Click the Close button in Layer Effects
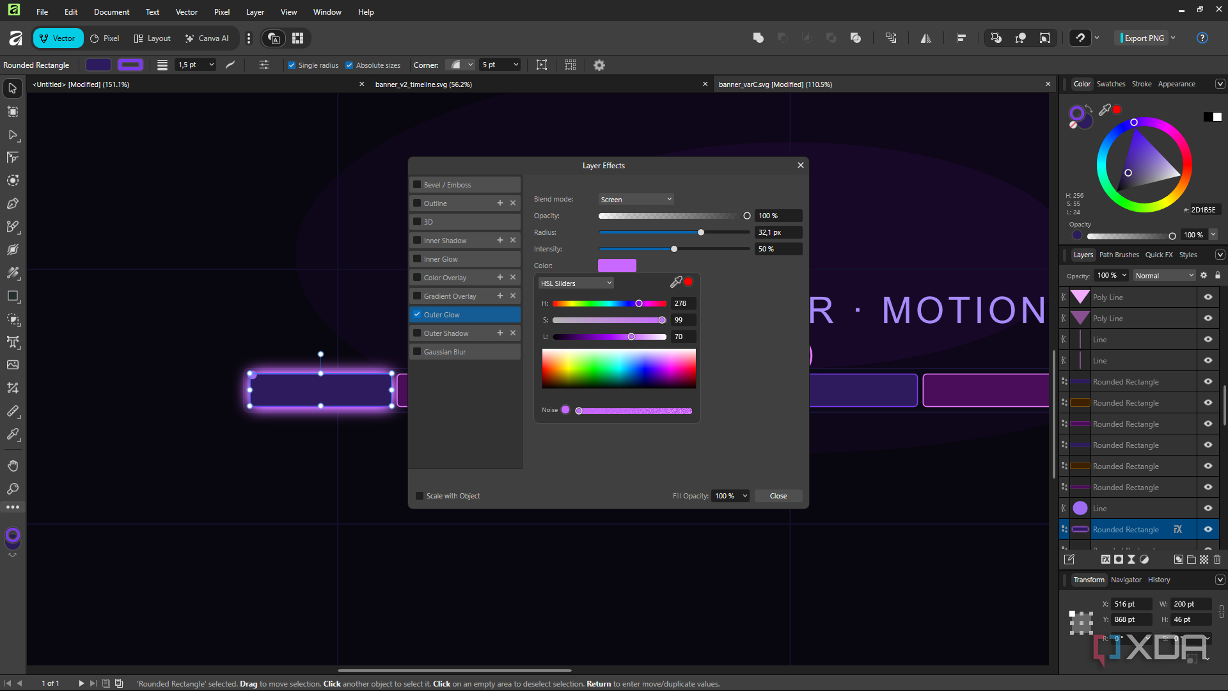The image size is (1228, 691). pos(778,496)
